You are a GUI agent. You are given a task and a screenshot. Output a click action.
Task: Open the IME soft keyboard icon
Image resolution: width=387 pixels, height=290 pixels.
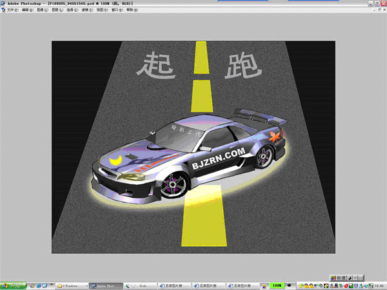tap(361, 278)
